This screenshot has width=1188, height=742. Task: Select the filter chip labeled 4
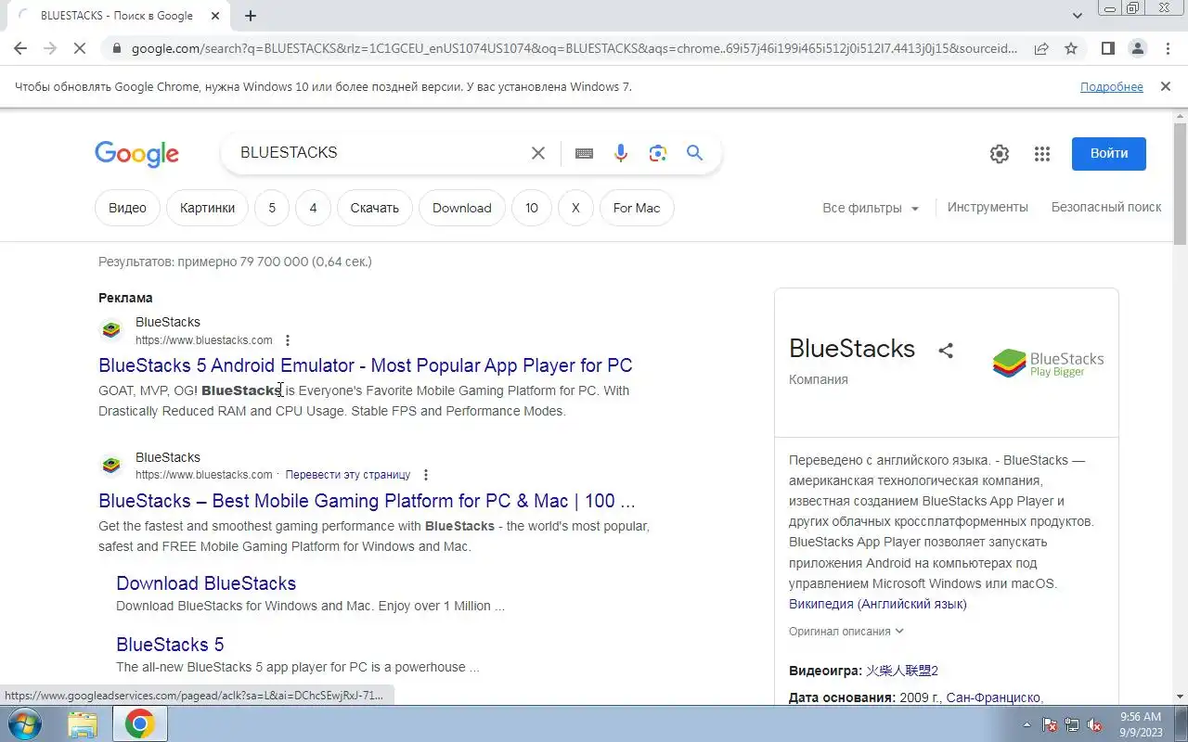(x=313, y=208)
